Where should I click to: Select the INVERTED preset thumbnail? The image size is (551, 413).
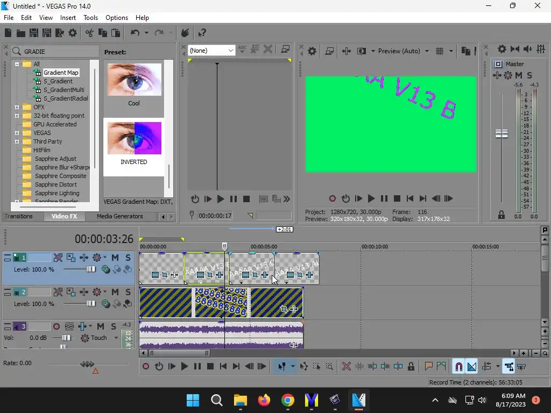click(134, 139)
